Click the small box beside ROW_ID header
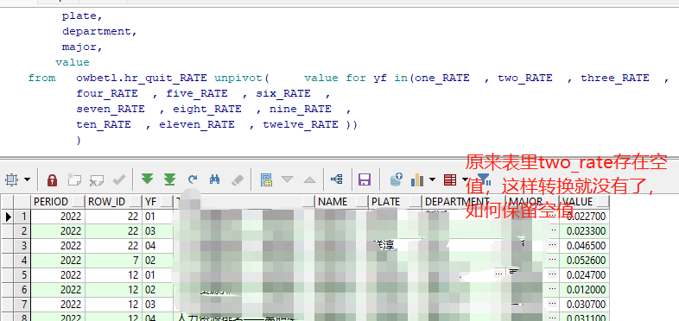 tap(136, 202)
